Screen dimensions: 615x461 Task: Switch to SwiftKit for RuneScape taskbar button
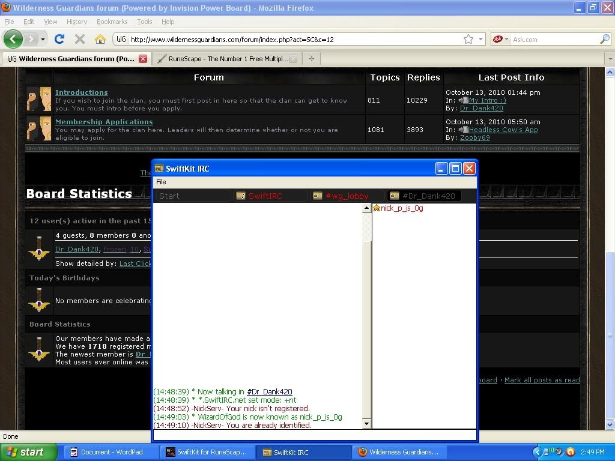tap(208, 453)
